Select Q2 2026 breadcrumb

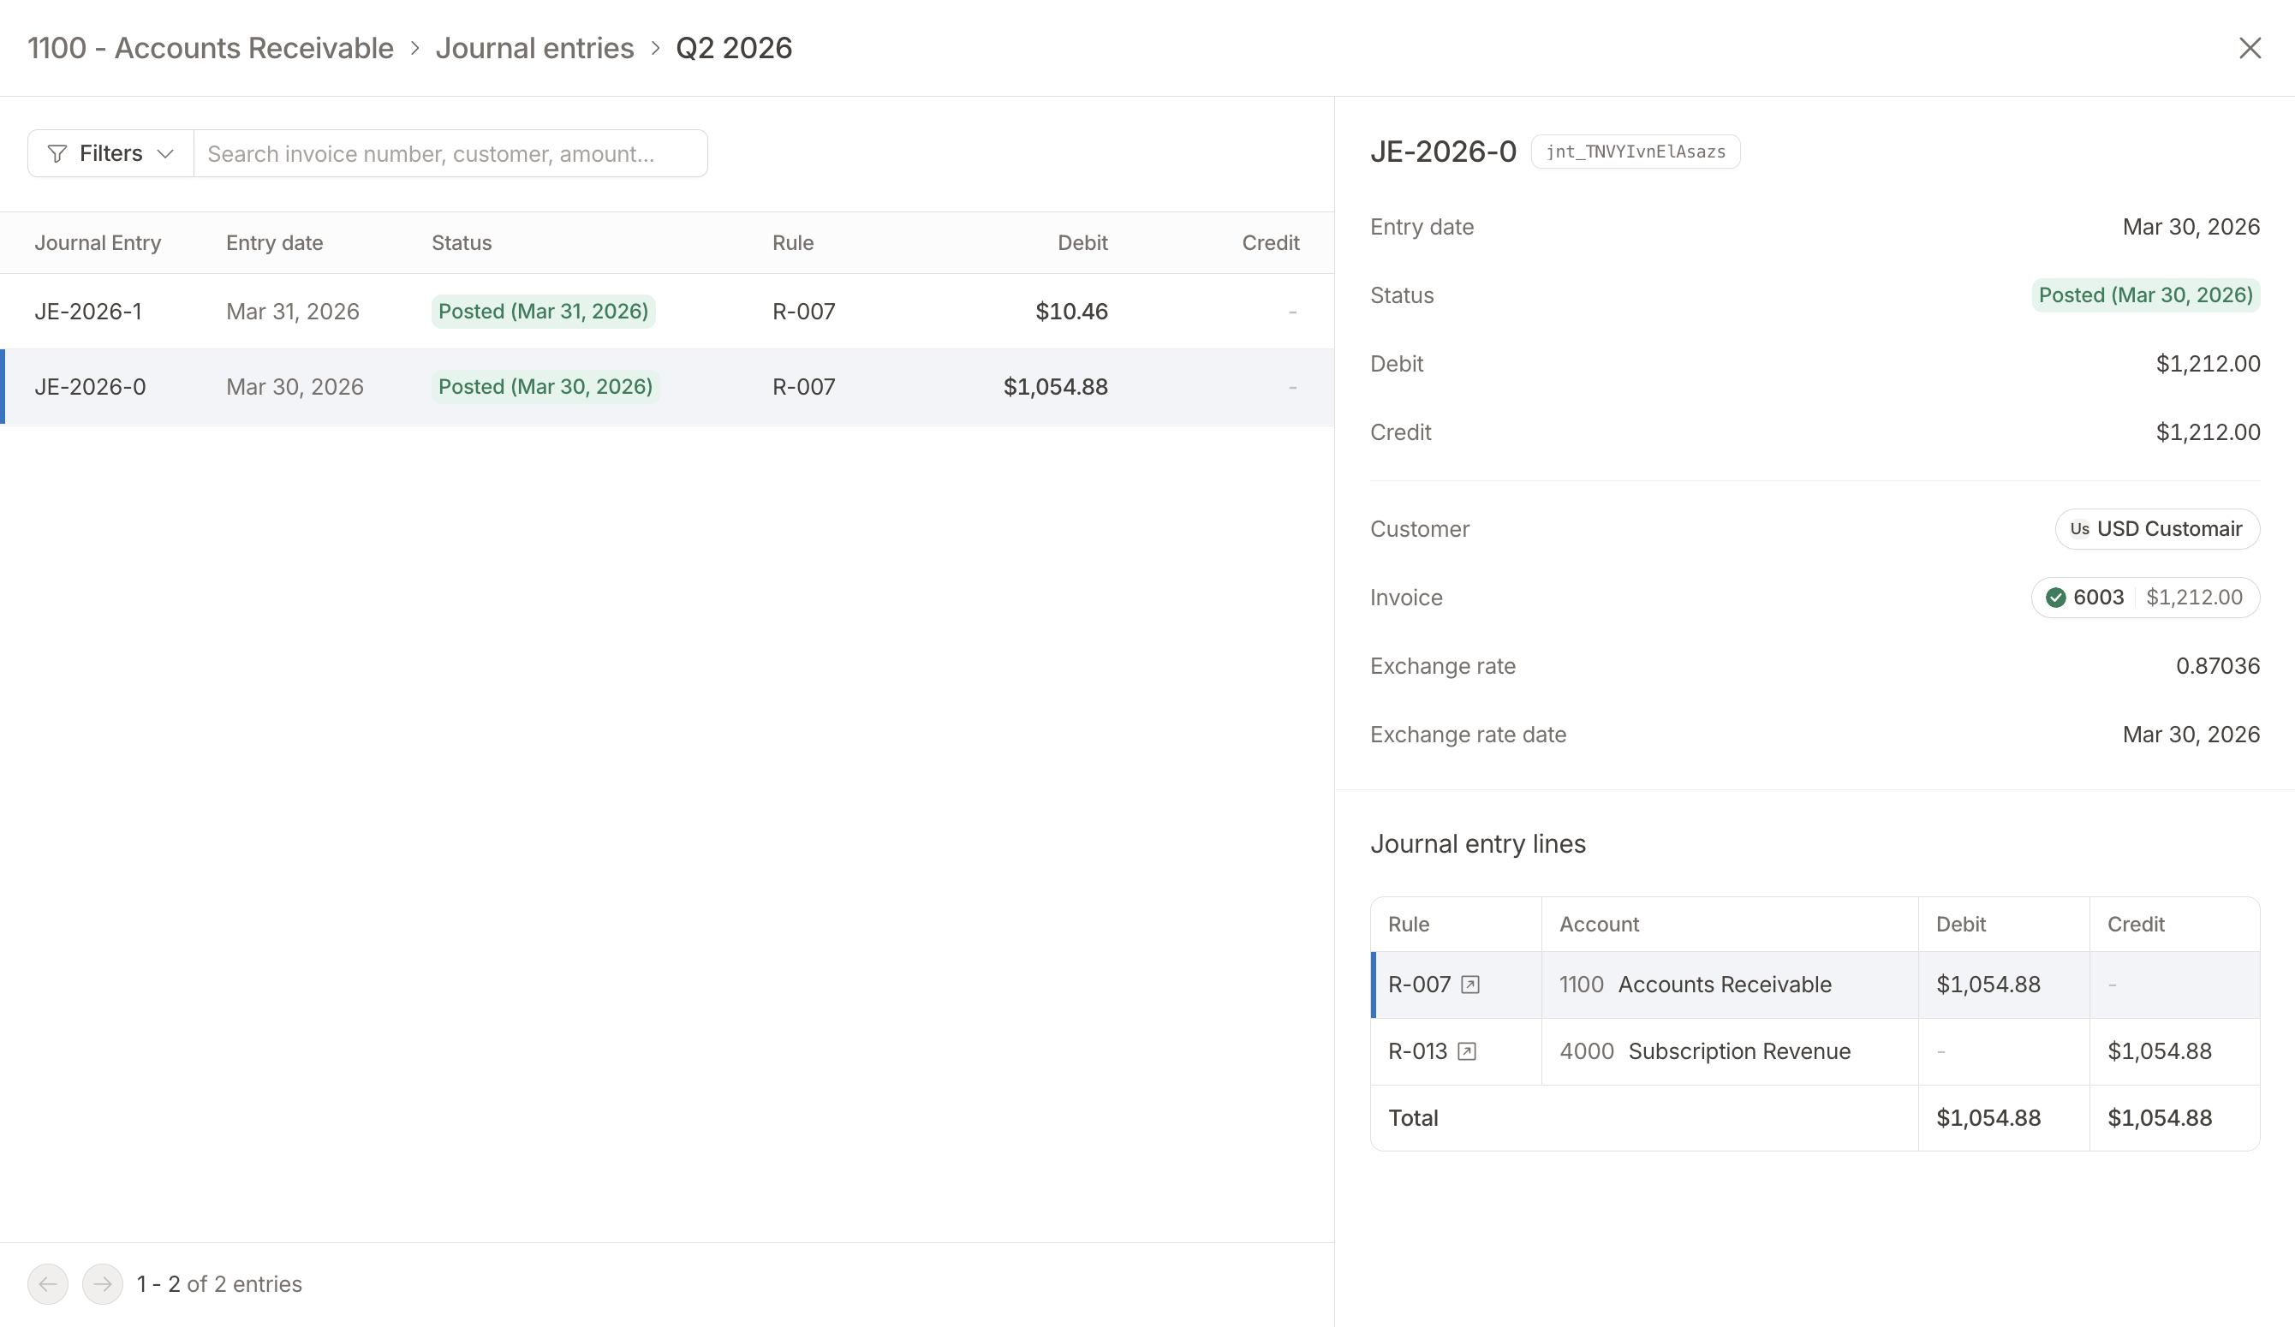pos(733,47)
